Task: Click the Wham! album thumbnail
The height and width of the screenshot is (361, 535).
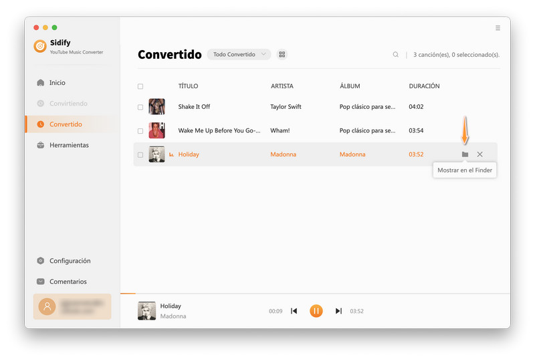Action: coord(156,130)
